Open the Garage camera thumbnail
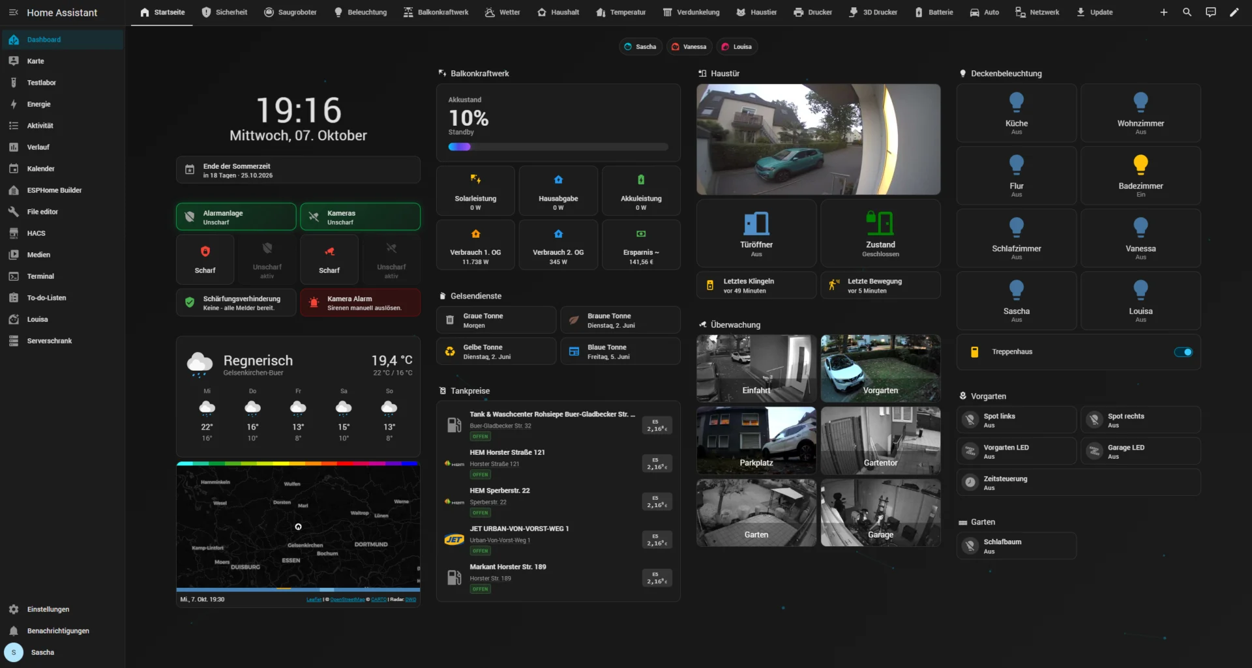Viewport: 1252px width, 668px height. point(880,513)
